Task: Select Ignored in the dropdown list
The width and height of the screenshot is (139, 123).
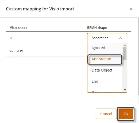Action: [x=105, y=48]
